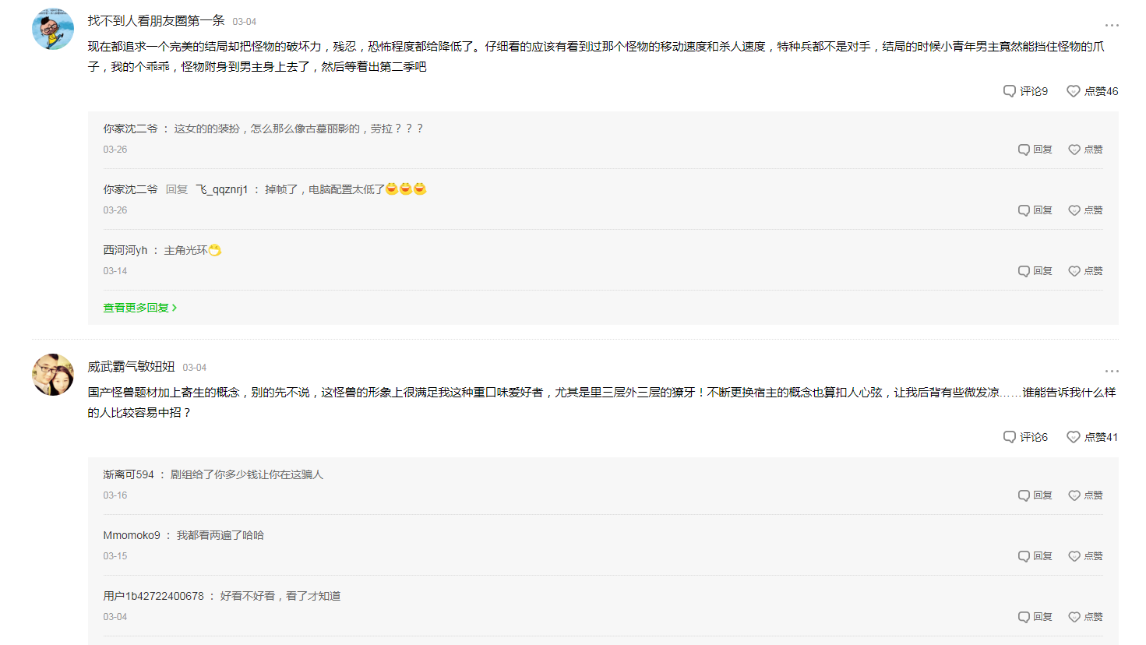
Task: Like the post by 找不到人看朋友圈第一条
Action: tap(1092, 91)
